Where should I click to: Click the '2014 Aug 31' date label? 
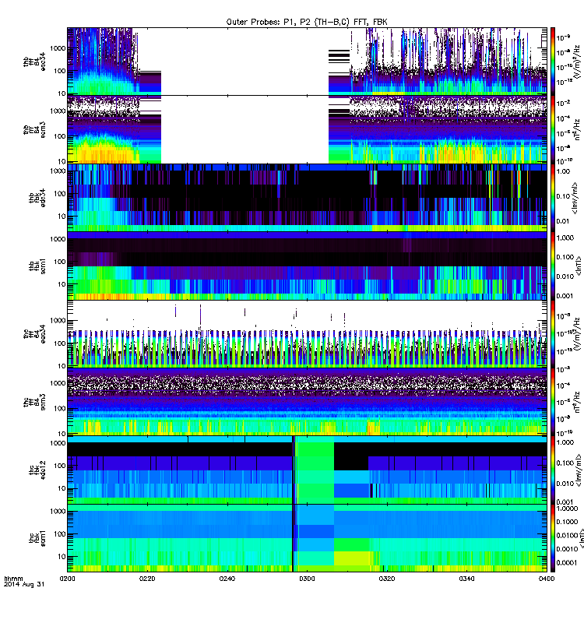(24, 585)
